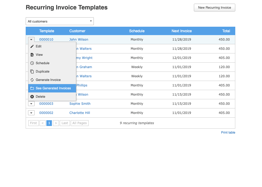Click the magnifier View icon in the menu
262x187 pixels.
[x=32, y=55]
